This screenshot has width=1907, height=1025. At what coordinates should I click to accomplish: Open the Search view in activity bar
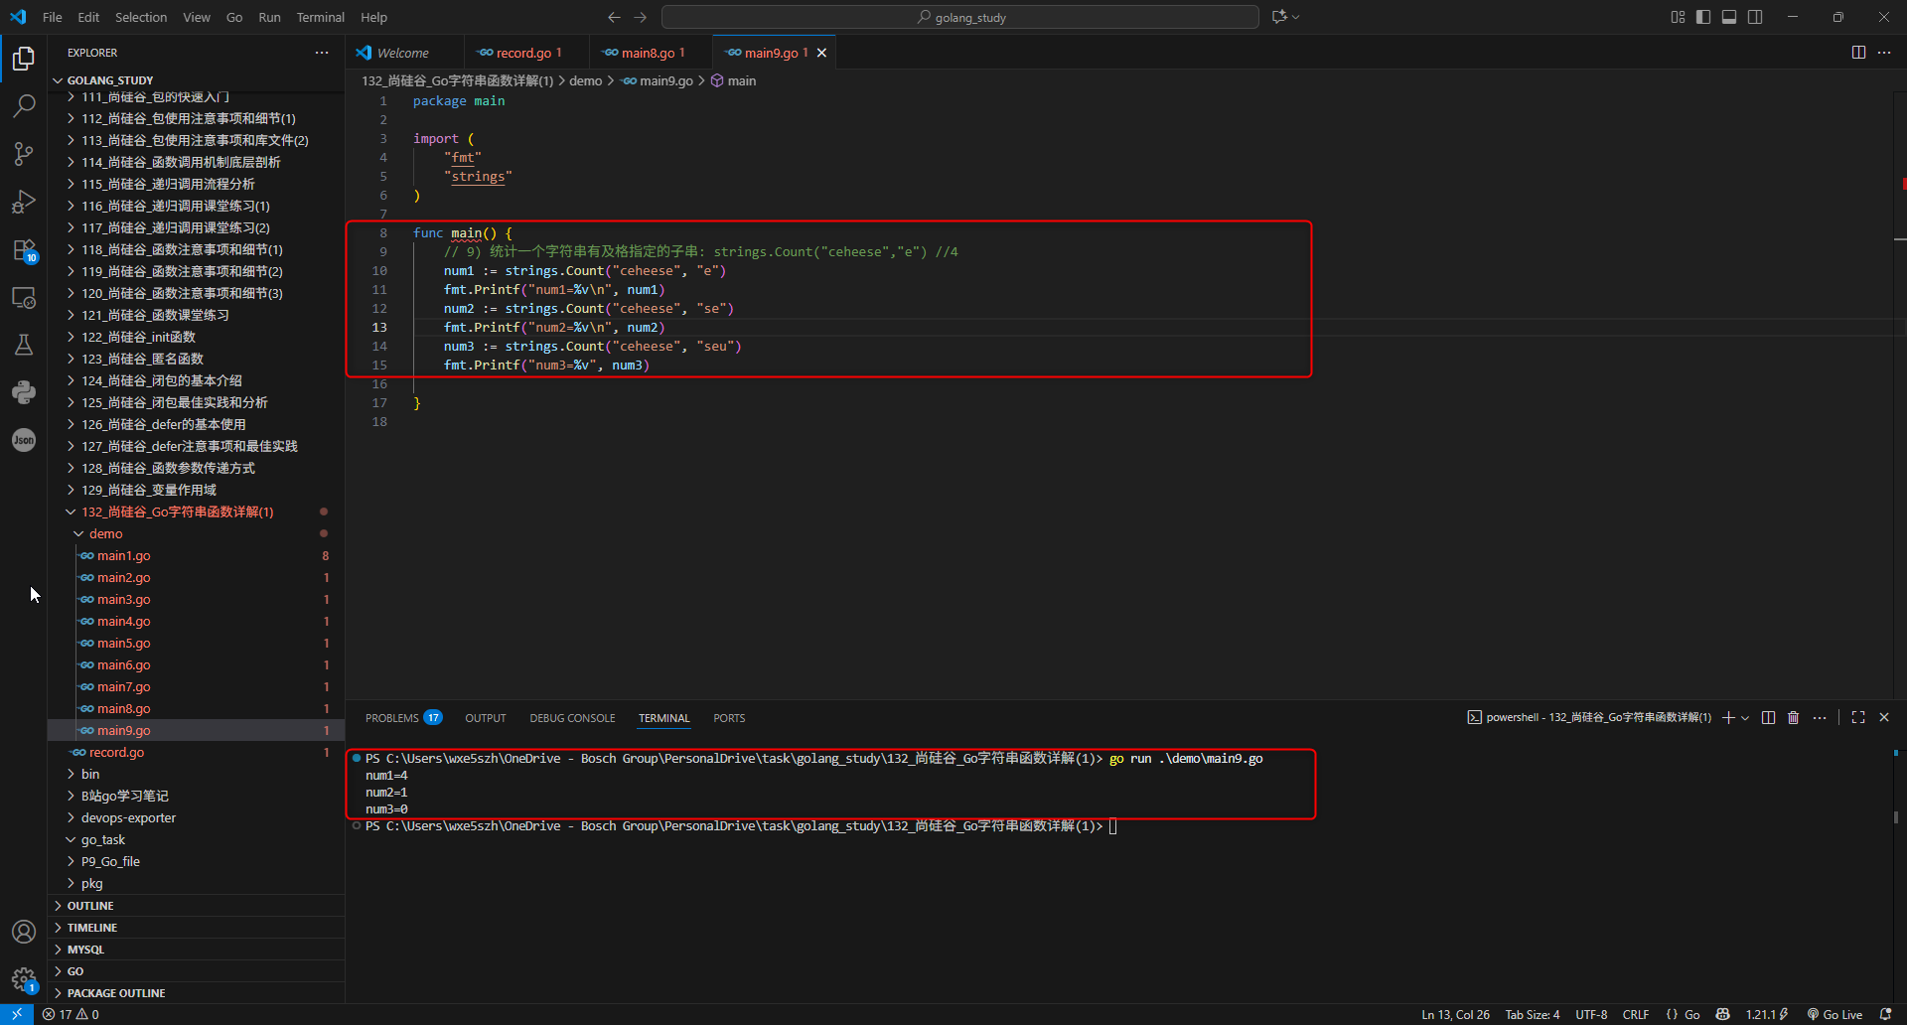24,105
